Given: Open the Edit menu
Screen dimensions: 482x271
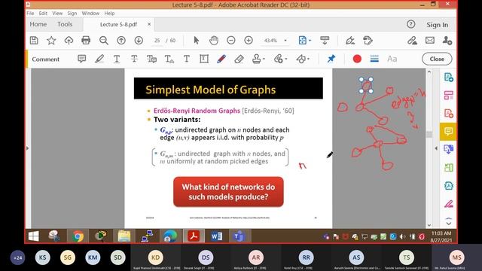Looking at the screenshot, I should click(43, 14).
